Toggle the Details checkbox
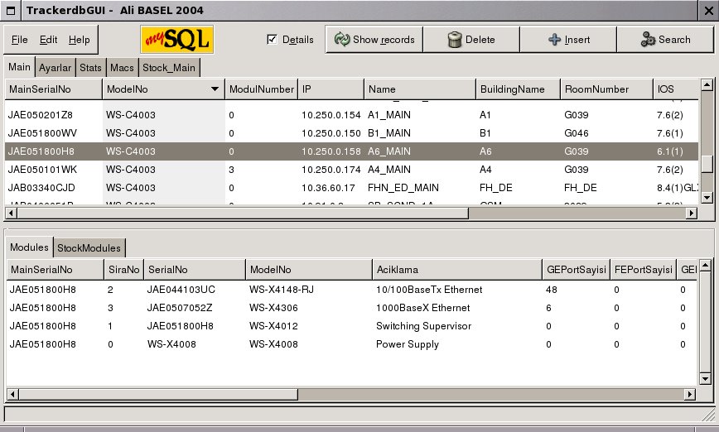This screenshot has height=432, width=719. [272, 40]
